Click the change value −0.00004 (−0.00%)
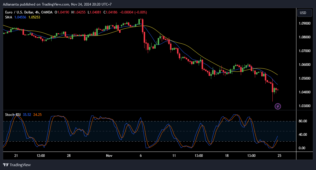 [x=133, y=12]
